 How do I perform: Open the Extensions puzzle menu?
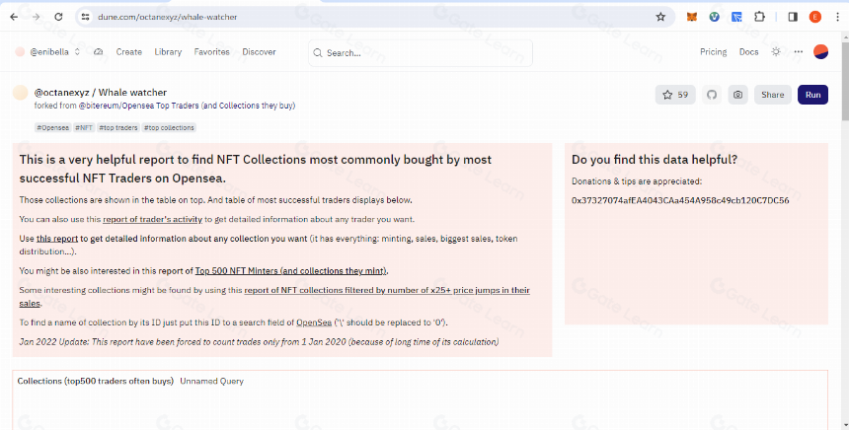(x=760, y=17)
